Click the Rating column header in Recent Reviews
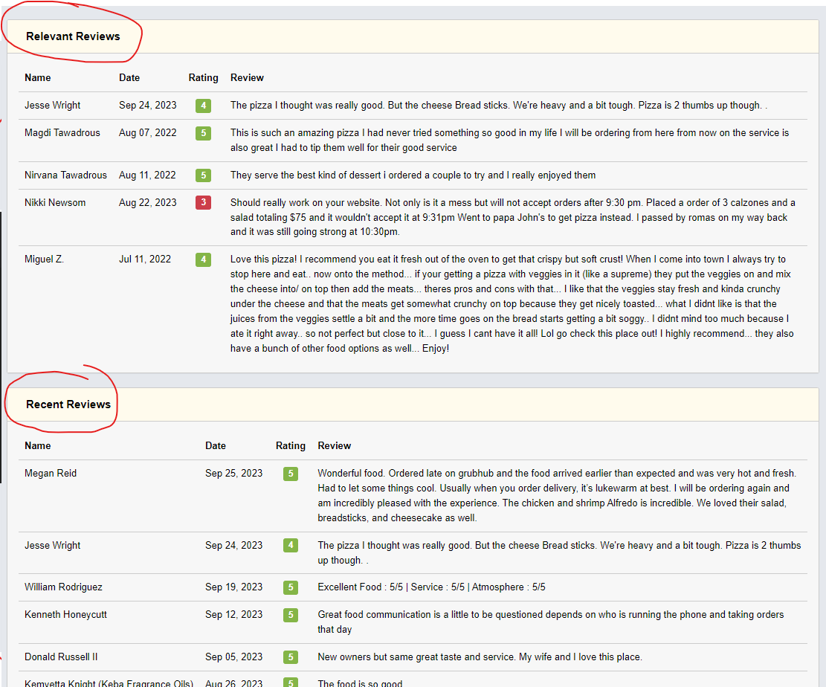The height and width of the screenshot is (687, 826). click(x=291, y=445)
